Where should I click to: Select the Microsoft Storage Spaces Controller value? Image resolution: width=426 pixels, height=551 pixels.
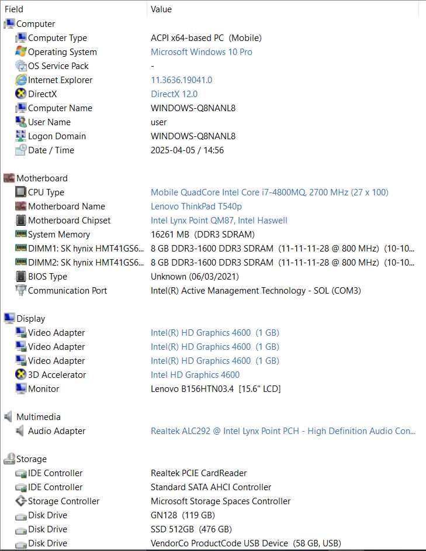tap(220, 501)
